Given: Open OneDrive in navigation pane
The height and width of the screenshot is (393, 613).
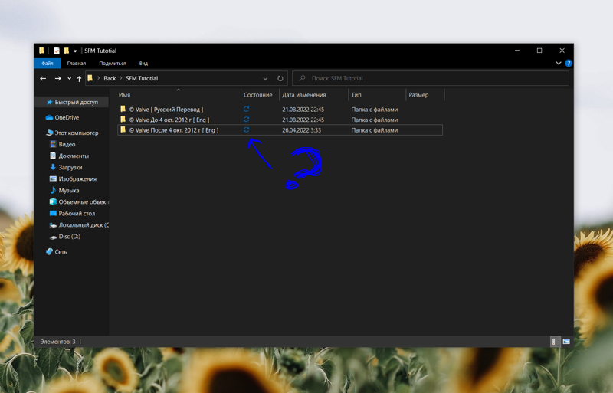Looking at the screenshot, I should [62, 117].
